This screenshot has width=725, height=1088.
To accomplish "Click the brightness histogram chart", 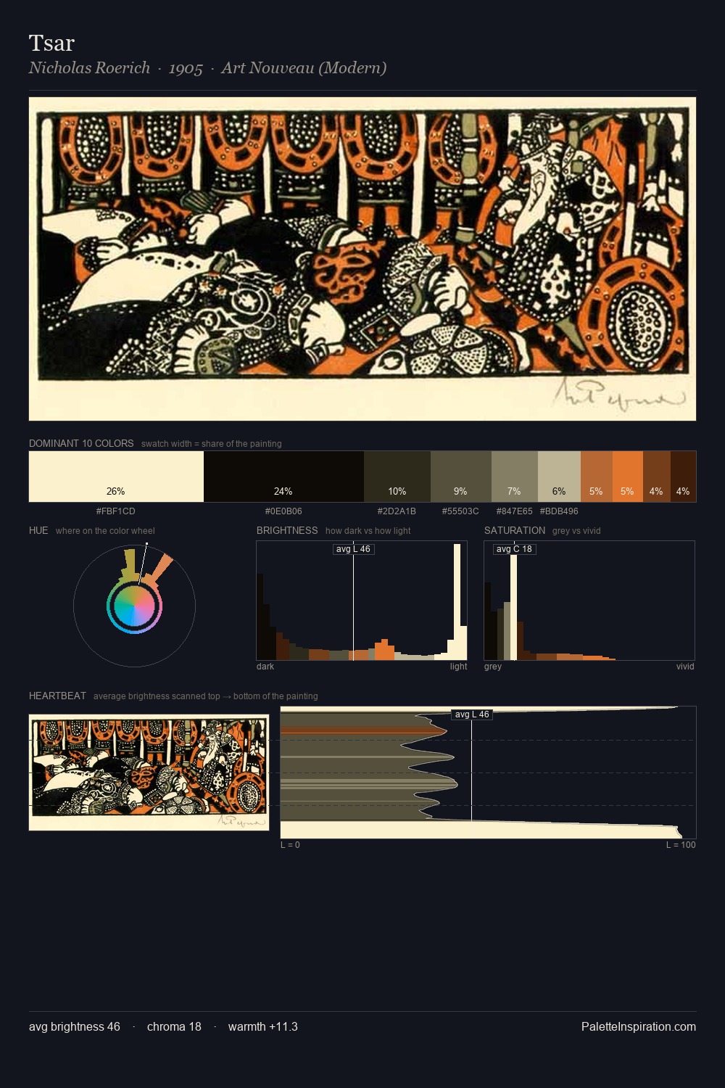I will pos(362,601).
